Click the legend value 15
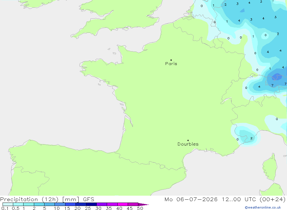This screenshot has width=287, height=210. pos(67,208)
